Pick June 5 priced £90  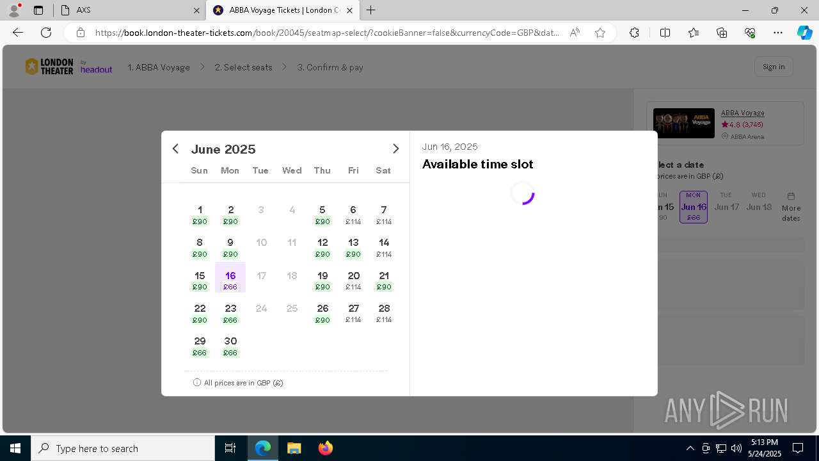322,215
